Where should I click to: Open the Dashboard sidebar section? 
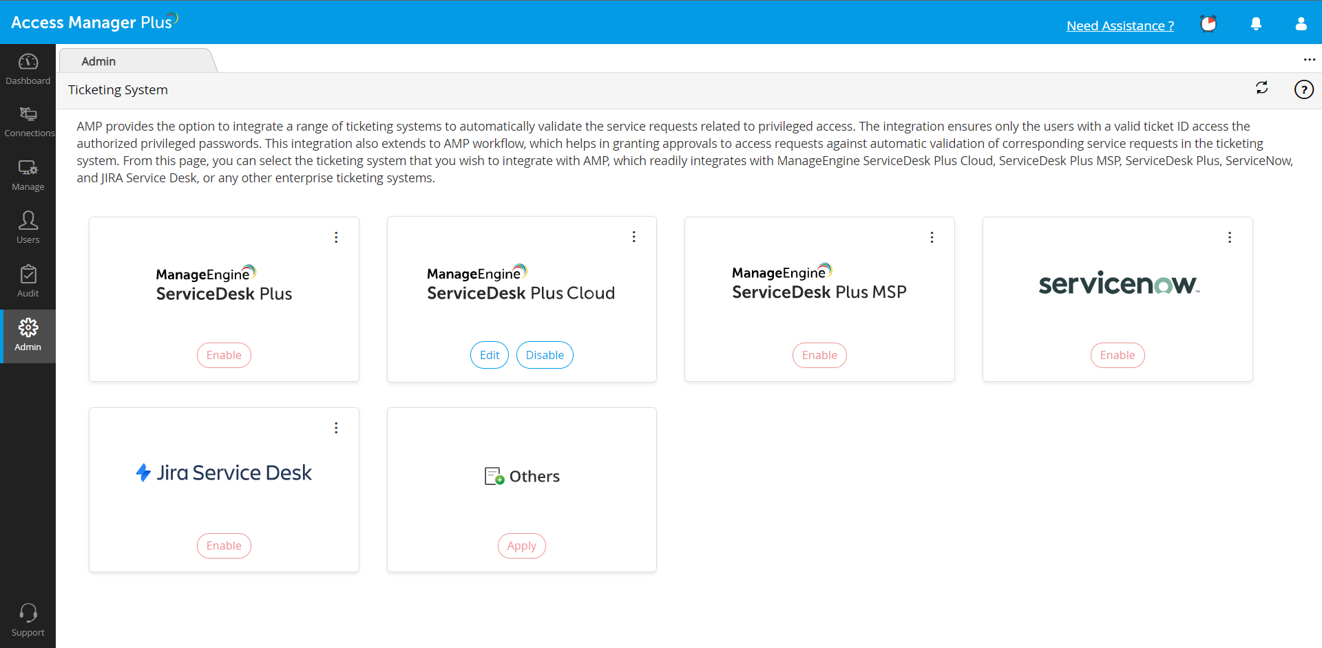click(28, 69)
